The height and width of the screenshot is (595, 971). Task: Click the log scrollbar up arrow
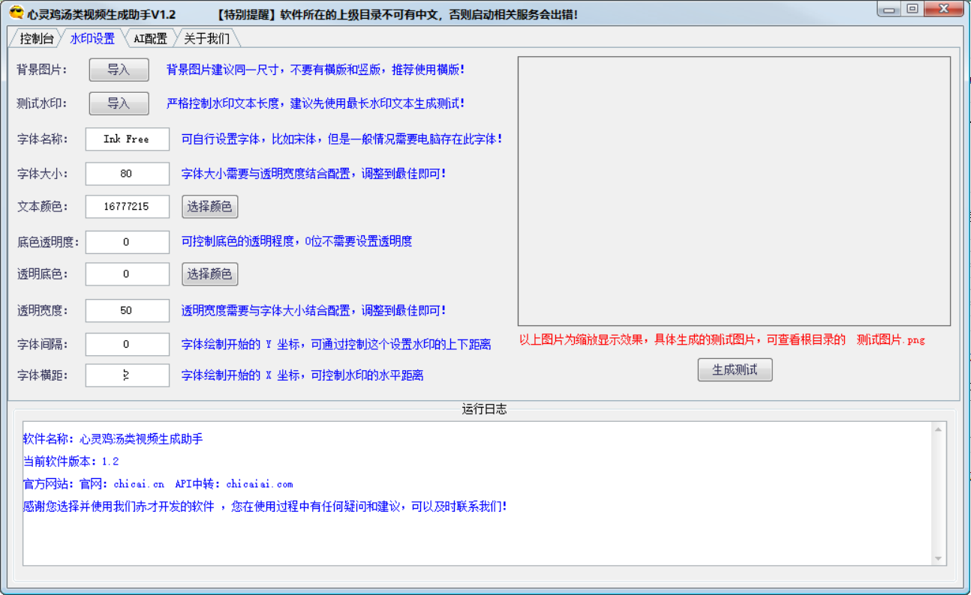click(938, 429)
